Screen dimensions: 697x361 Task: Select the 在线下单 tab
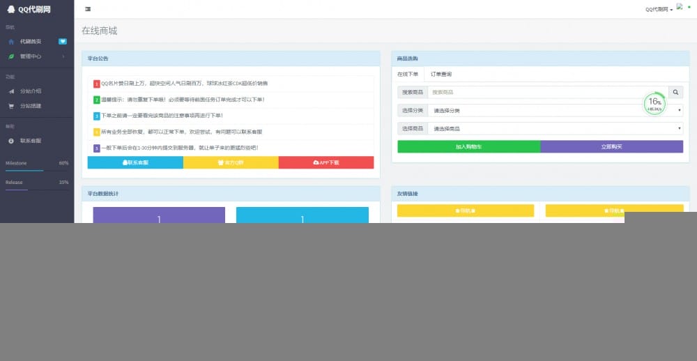[408, 74]
